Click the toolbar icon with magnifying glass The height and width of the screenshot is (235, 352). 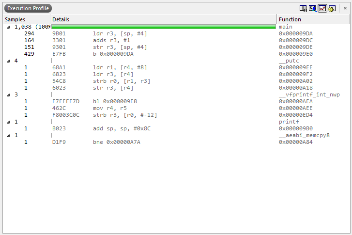tap(312, 9)
